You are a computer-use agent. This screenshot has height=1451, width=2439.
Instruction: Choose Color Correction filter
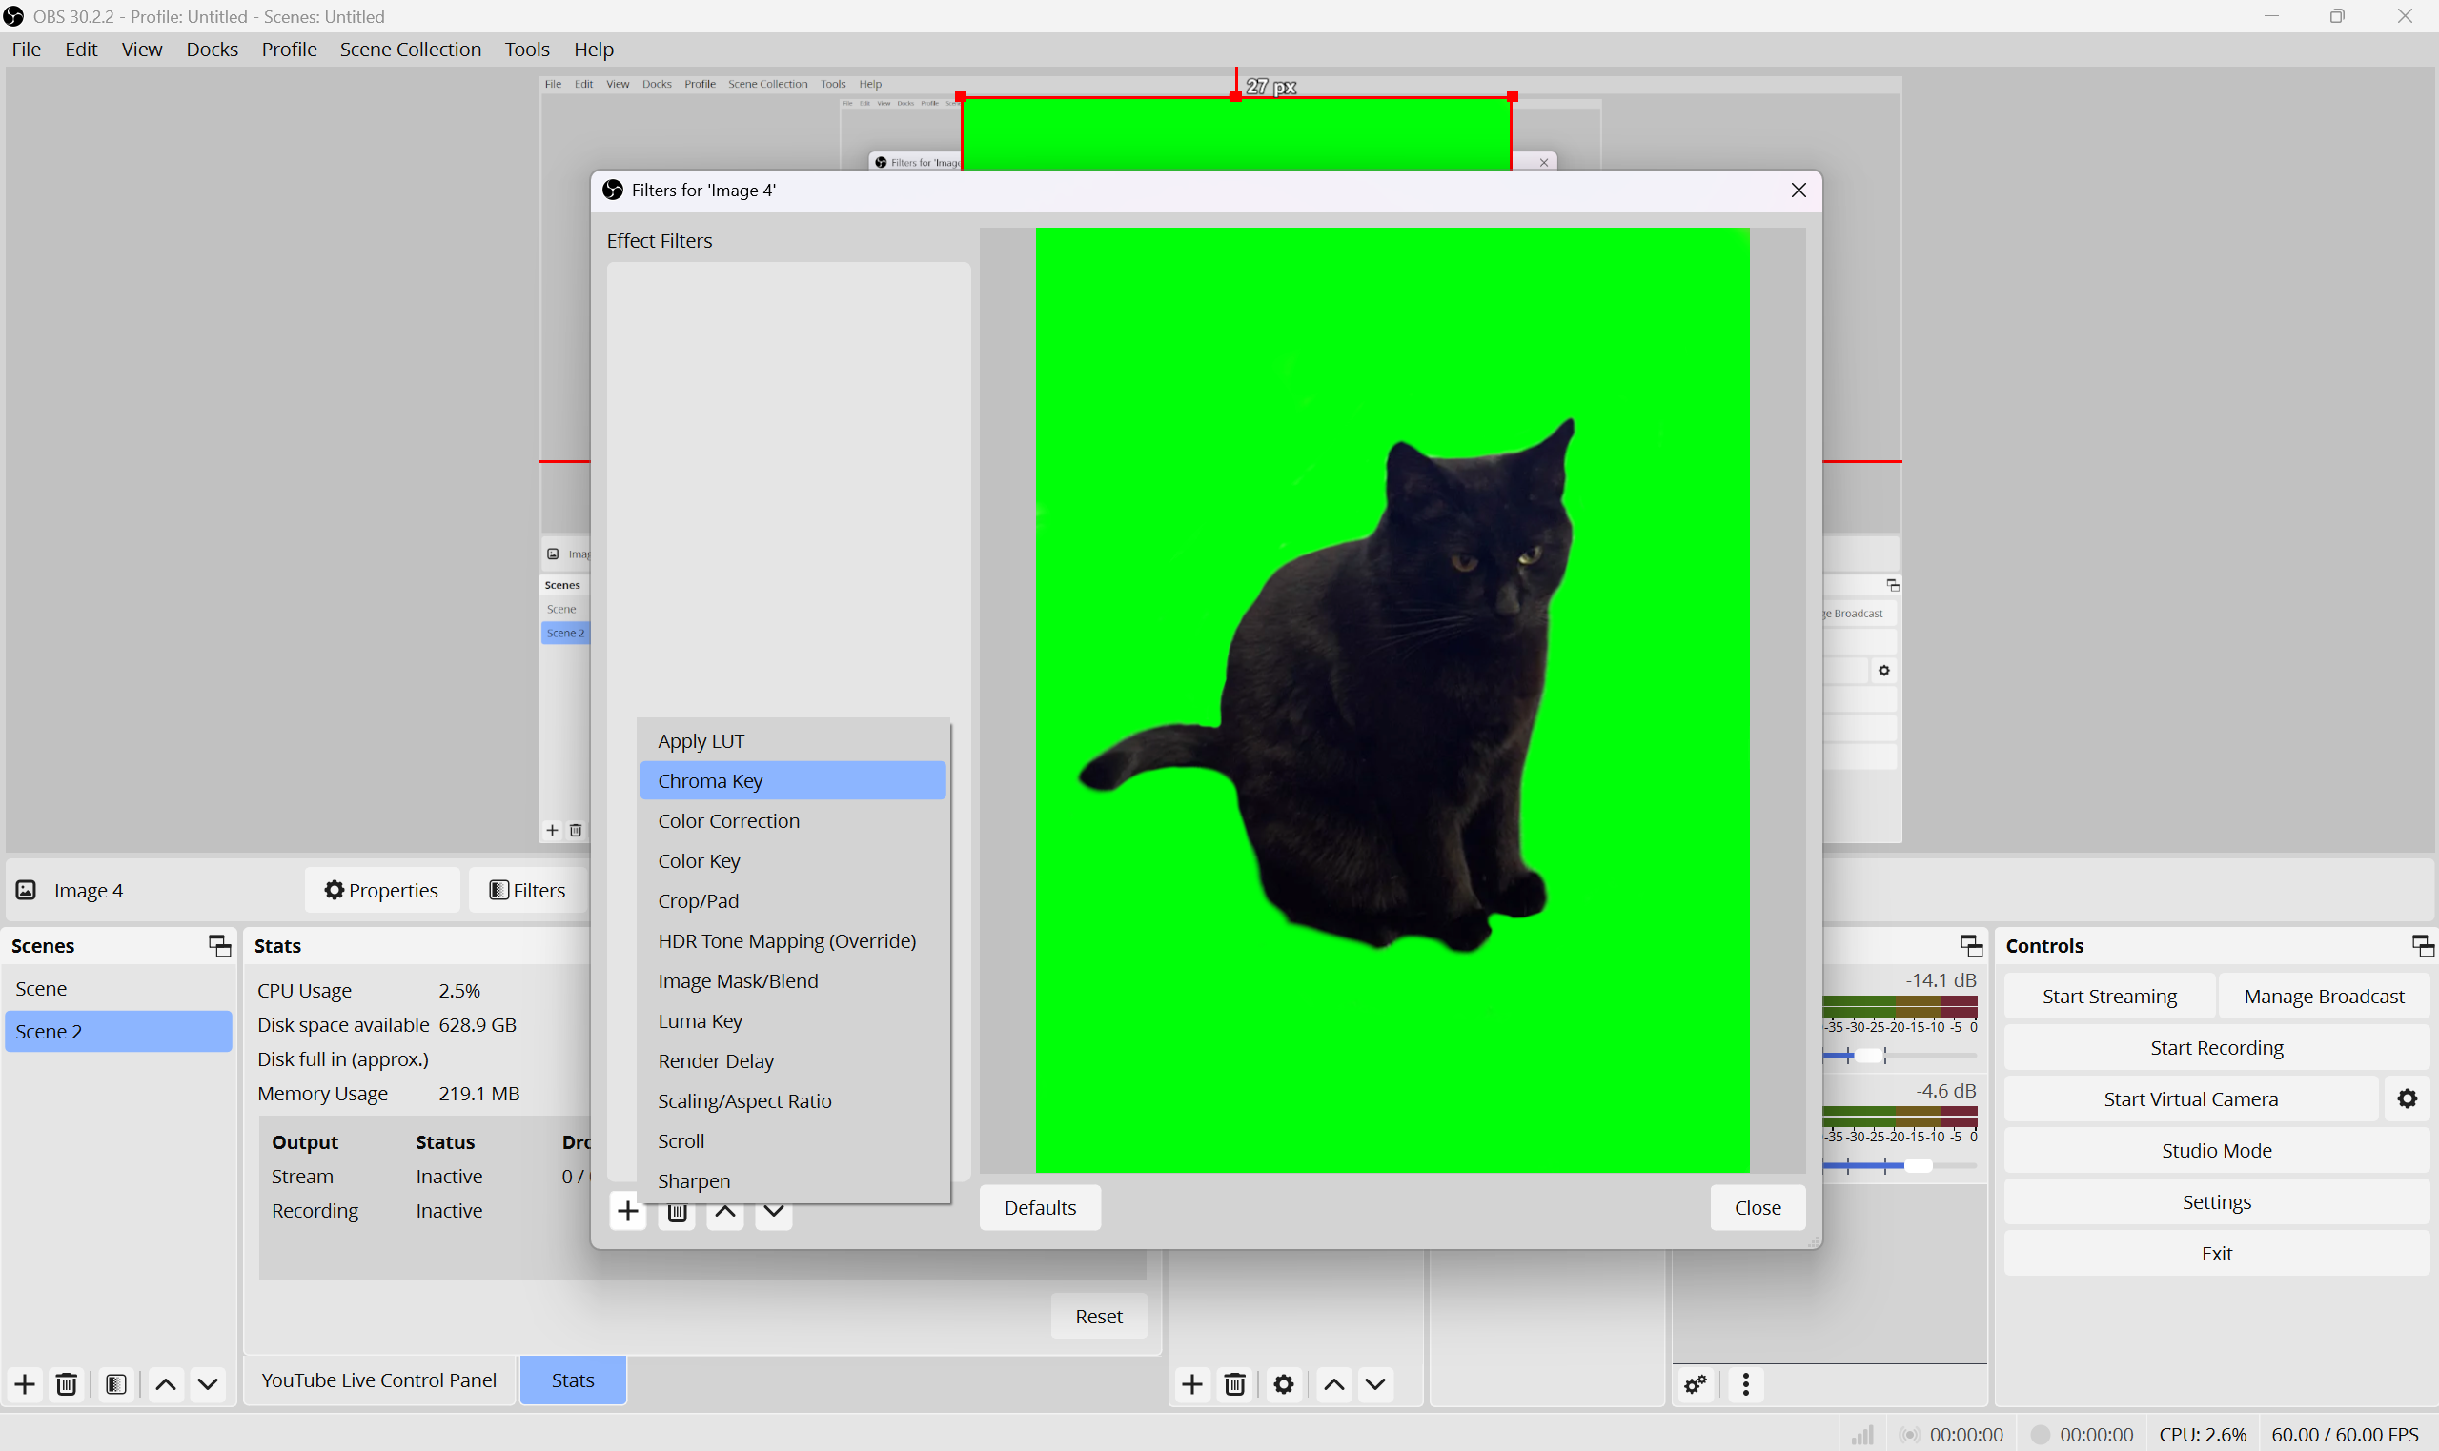pos(793,821)
